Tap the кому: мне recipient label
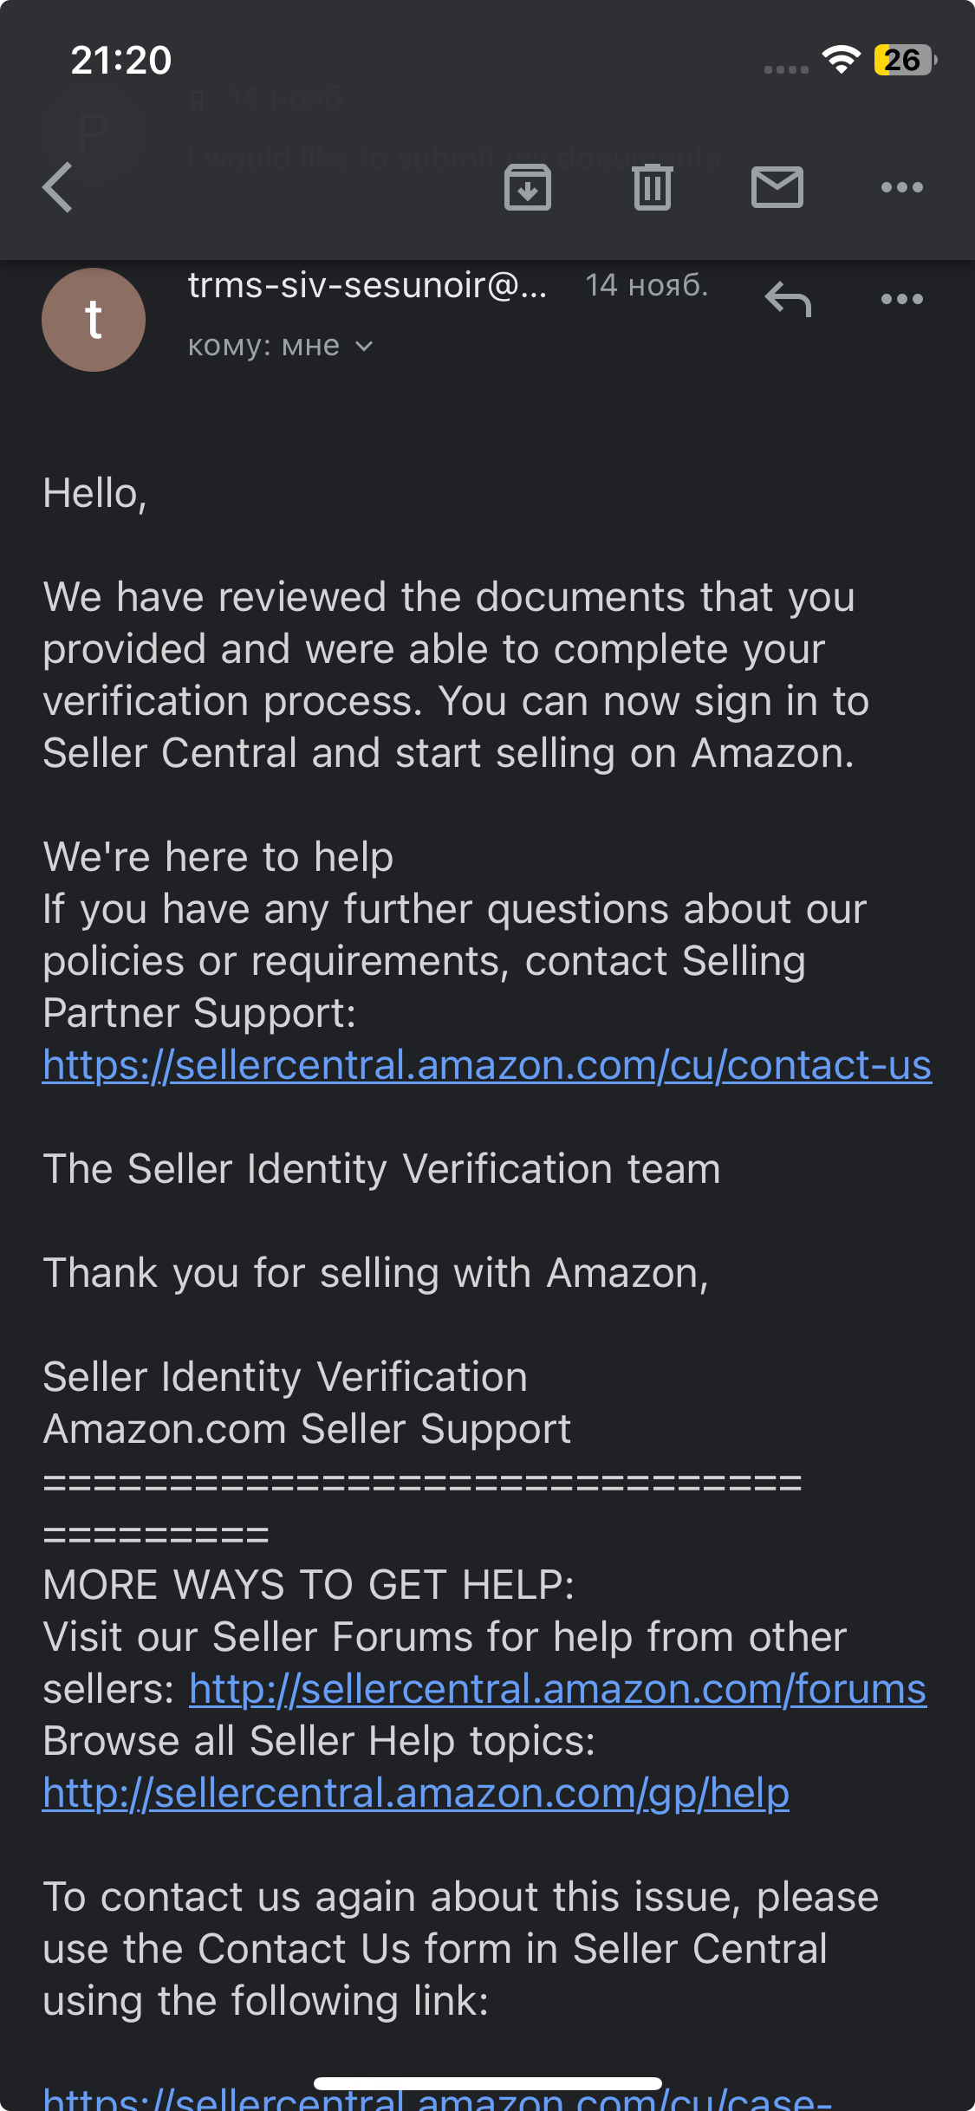 (x=263, y=347)
